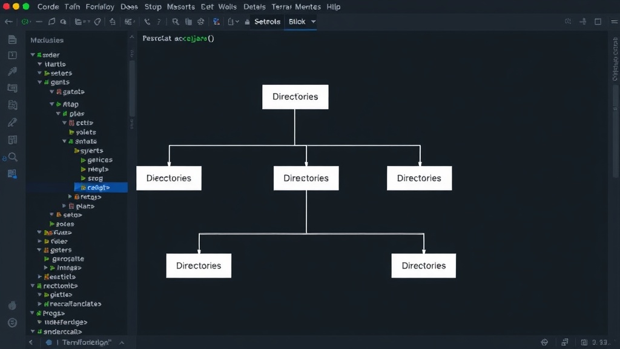Select the 'sreg' tree item
Screen dimensions: 620x349
pos(92,179)
